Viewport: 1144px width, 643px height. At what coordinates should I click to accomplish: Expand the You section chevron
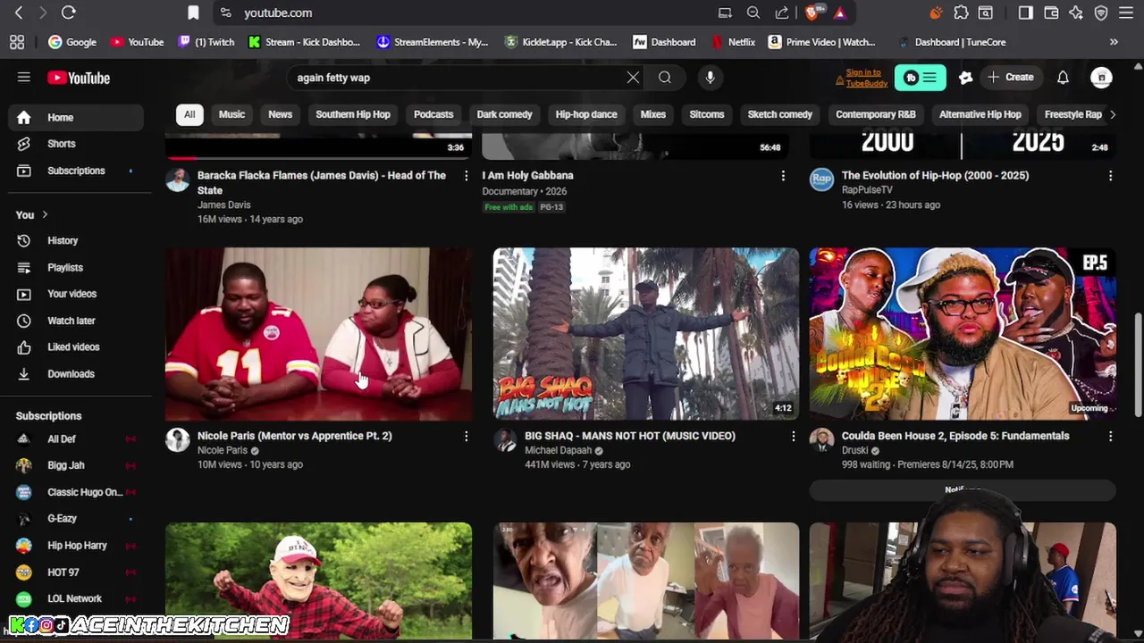pos(45,214)
